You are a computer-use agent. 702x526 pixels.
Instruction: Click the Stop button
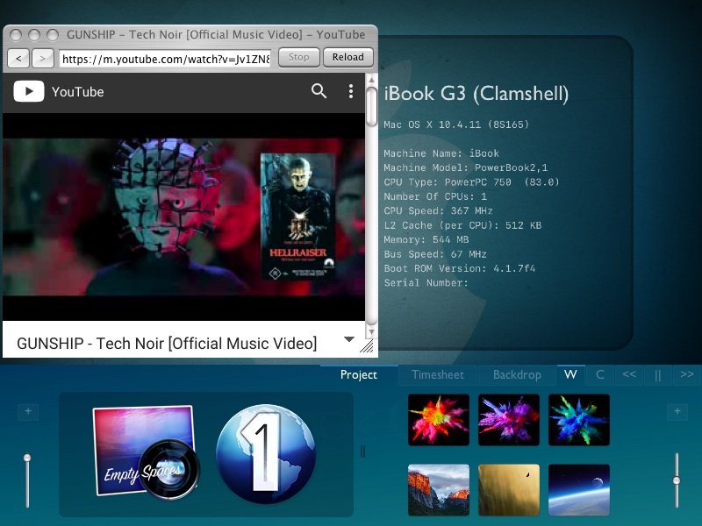click(298, 57)
